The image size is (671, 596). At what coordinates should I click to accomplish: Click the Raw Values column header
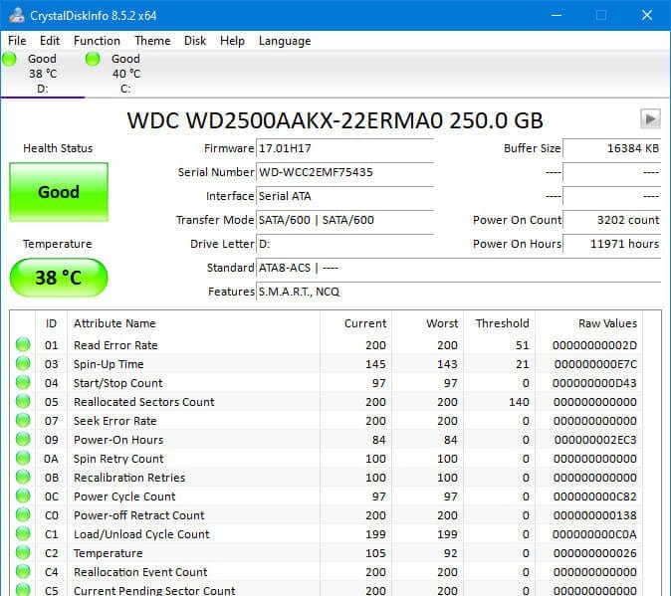pos(607,323)
